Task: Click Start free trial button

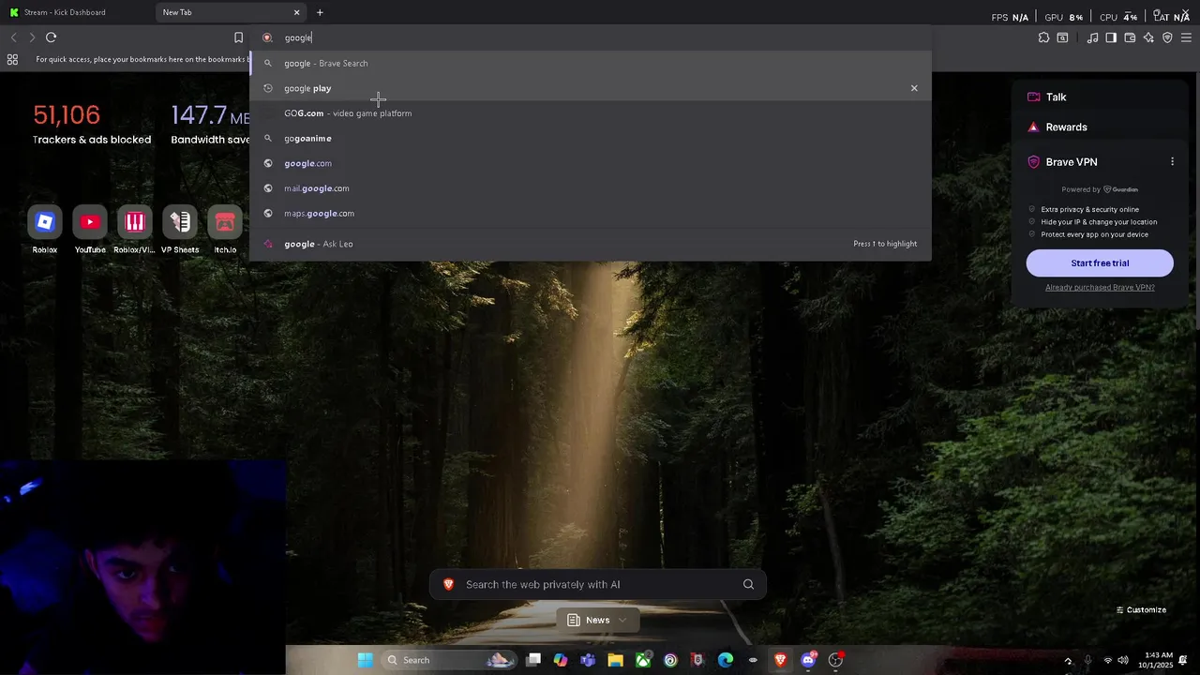Action: pyautogui.click(x=1100, y=263)
